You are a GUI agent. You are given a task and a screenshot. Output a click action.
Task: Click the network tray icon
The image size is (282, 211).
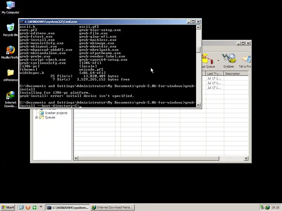point(262,207)
